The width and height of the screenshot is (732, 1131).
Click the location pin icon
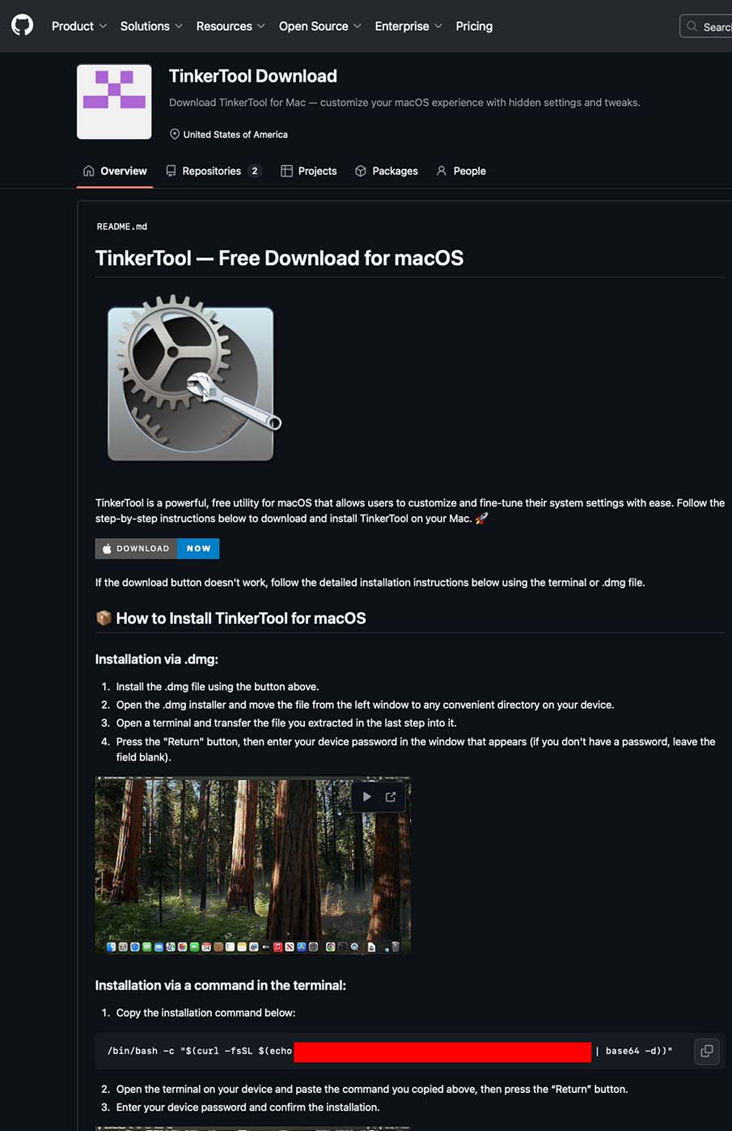click(x=175, y=134)
